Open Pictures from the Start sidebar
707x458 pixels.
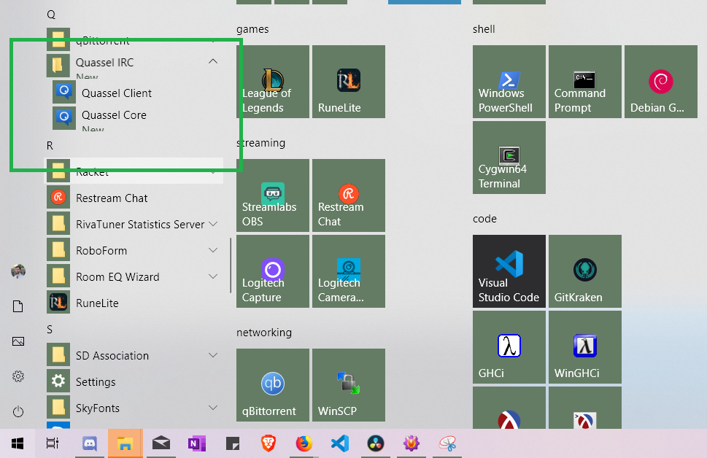[x=18, y=341]
